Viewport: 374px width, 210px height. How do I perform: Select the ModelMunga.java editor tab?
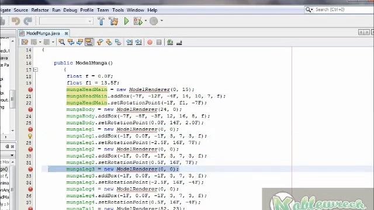pyautogui.click(x=43, y=33)
